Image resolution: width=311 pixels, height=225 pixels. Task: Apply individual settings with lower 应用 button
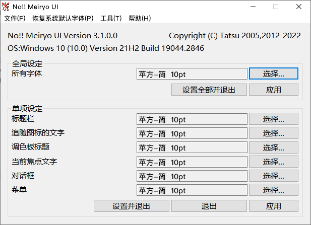pos(274,206)
